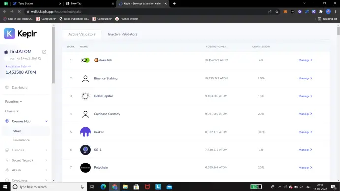Image resolution: width=340 pixels, height=191 pixels.
Task: Click sidebar scrollbar thumb
Action: (53, 55)
